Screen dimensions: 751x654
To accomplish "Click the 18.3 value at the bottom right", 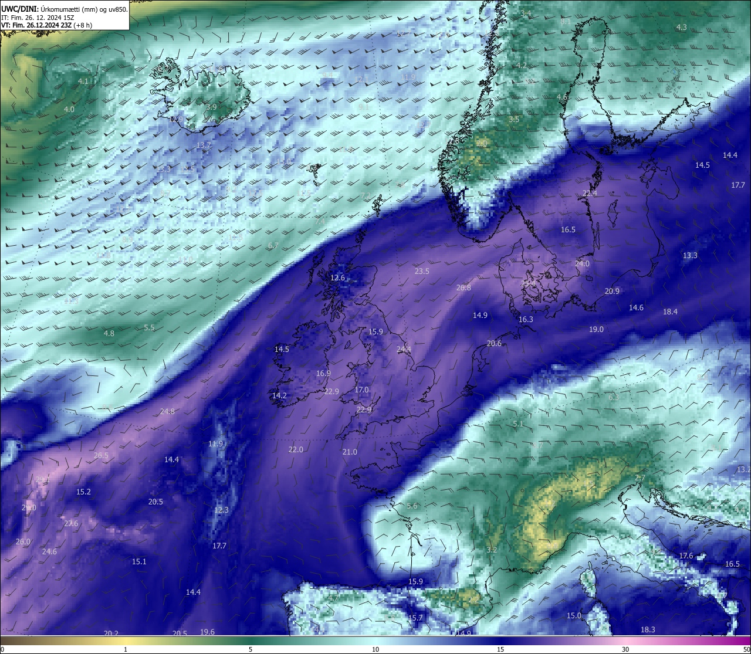I will tap(648, 629).
